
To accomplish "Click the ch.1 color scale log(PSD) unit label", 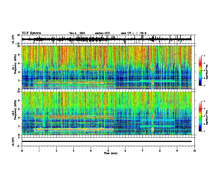I will click(207, 72).
